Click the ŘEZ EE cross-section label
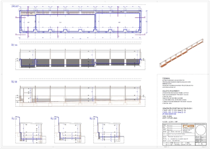 [92, 118]
